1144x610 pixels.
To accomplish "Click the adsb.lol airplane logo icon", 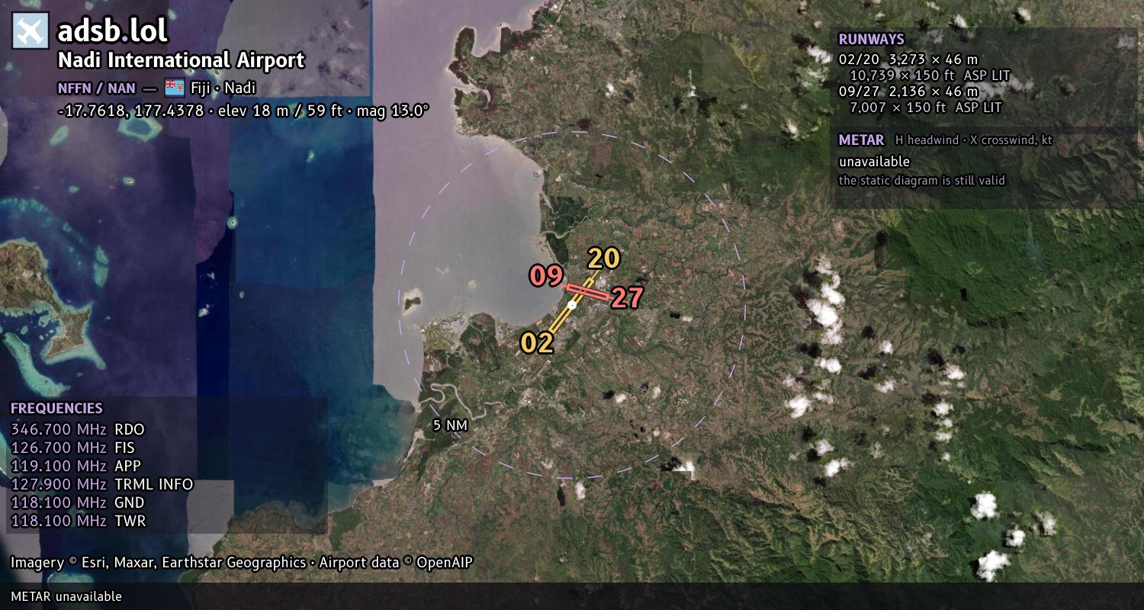I will [x=31, y=30].
